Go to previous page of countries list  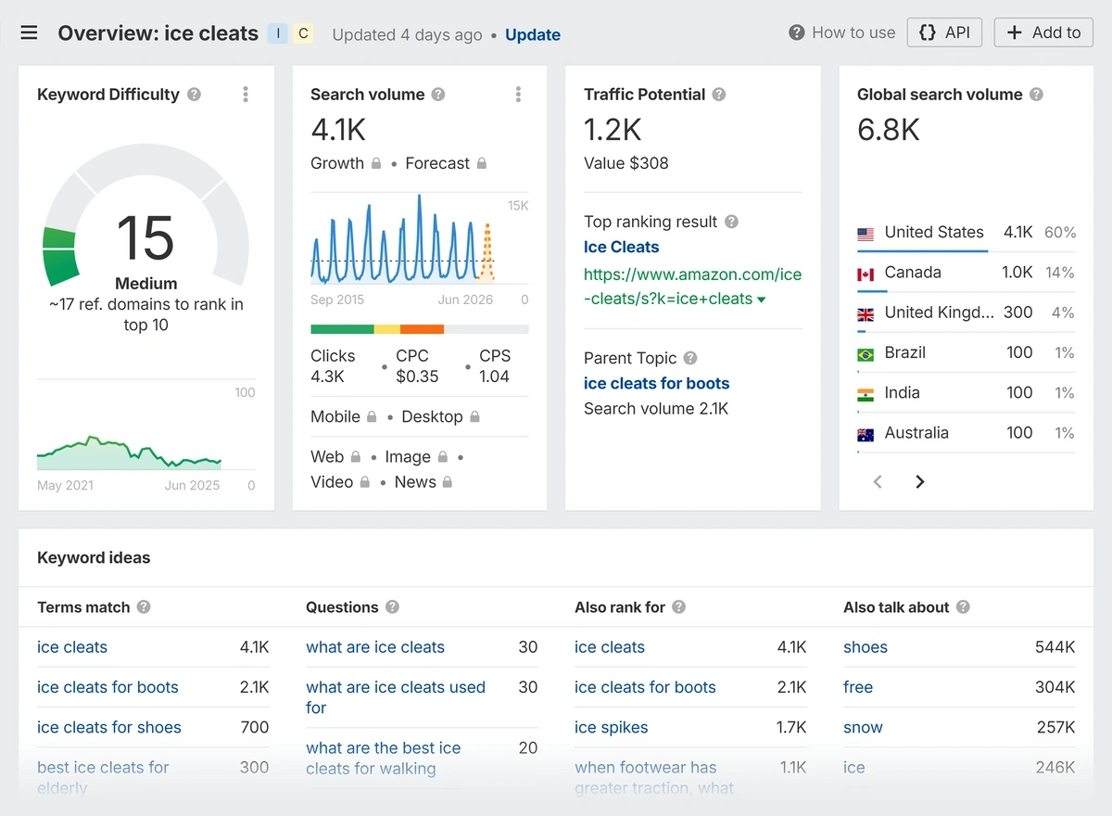coord(878,481)
